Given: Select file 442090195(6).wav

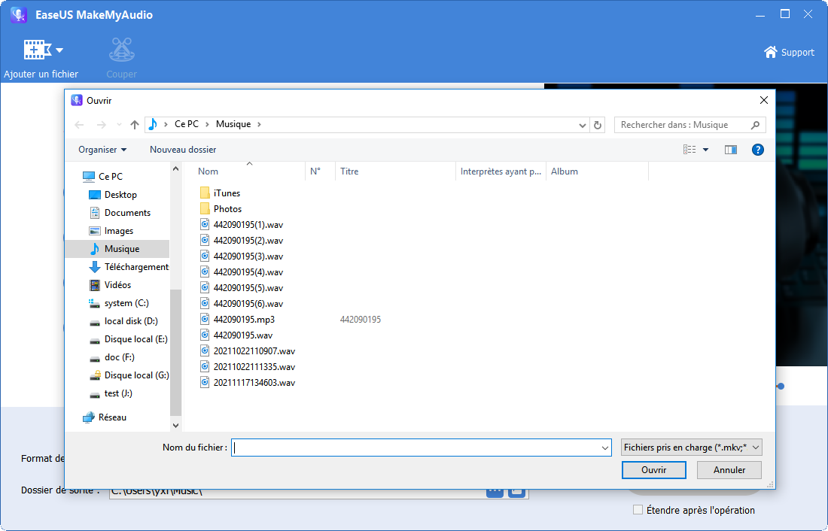Looking at the screenshot, I should click(x=242, y=304).
